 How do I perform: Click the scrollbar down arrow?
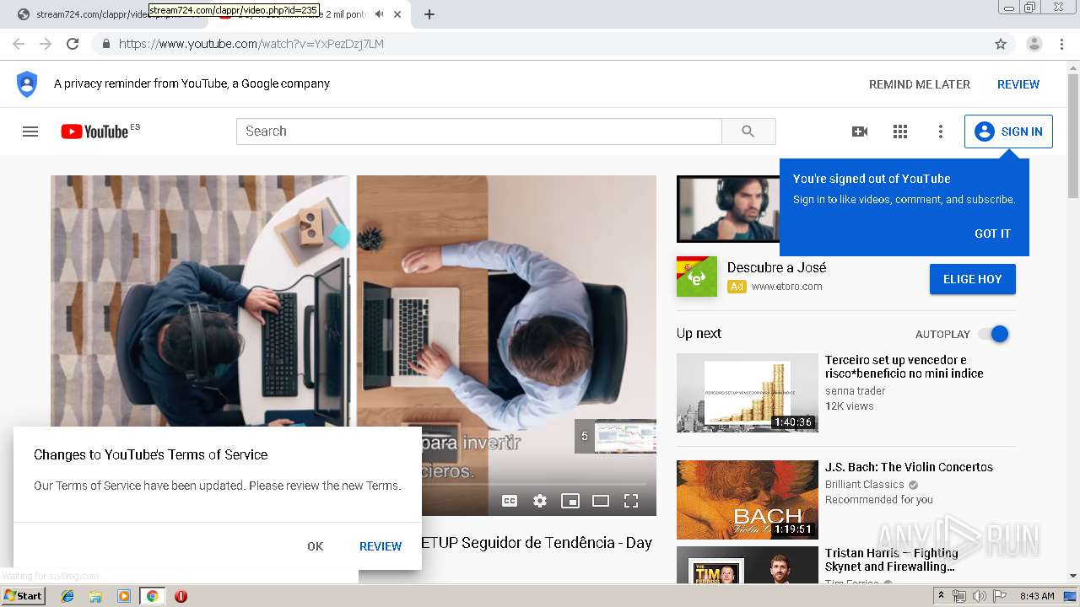coord(1073,577)
